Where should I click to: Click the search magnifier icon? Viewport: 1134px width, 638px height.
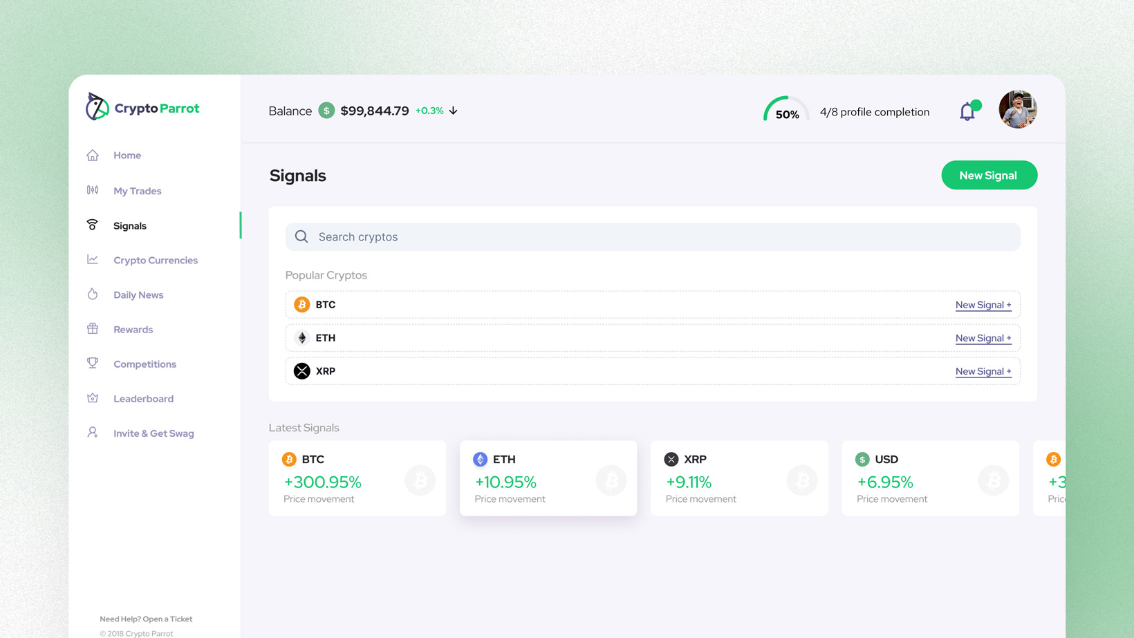pos(301,236)
